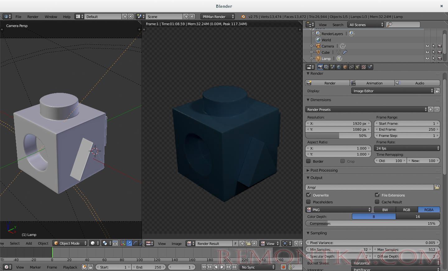The width and height of the screenshot is (448, 271).
Task: Jump to the last frame in timeline
Action: 235,267
